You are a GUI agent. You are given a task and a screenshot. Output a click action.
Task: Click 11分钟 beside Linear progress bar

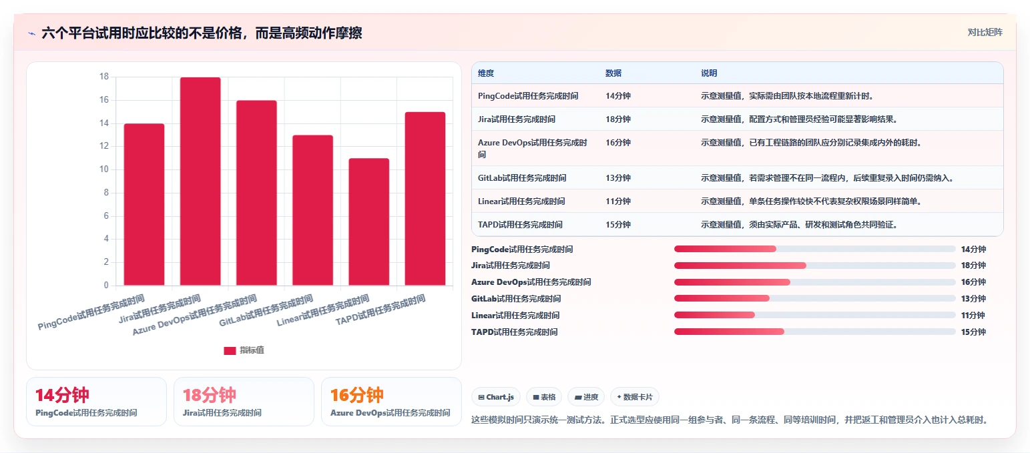(973, 316)
